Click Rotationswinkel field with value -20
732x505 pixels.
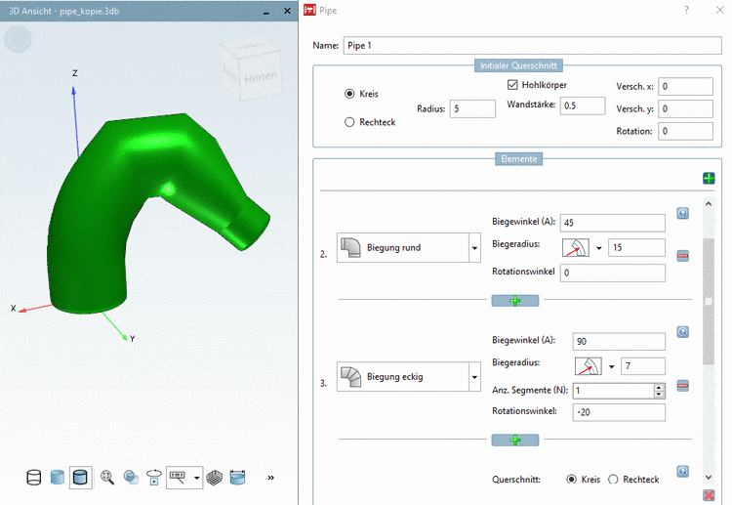coord(619,412)
